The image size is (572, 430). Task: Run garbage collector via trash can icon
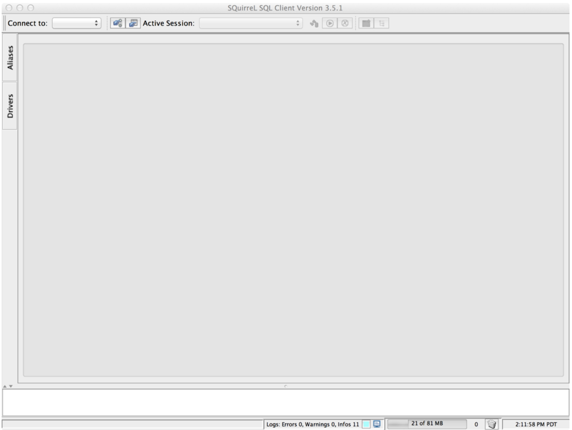[x=492, y=424]
